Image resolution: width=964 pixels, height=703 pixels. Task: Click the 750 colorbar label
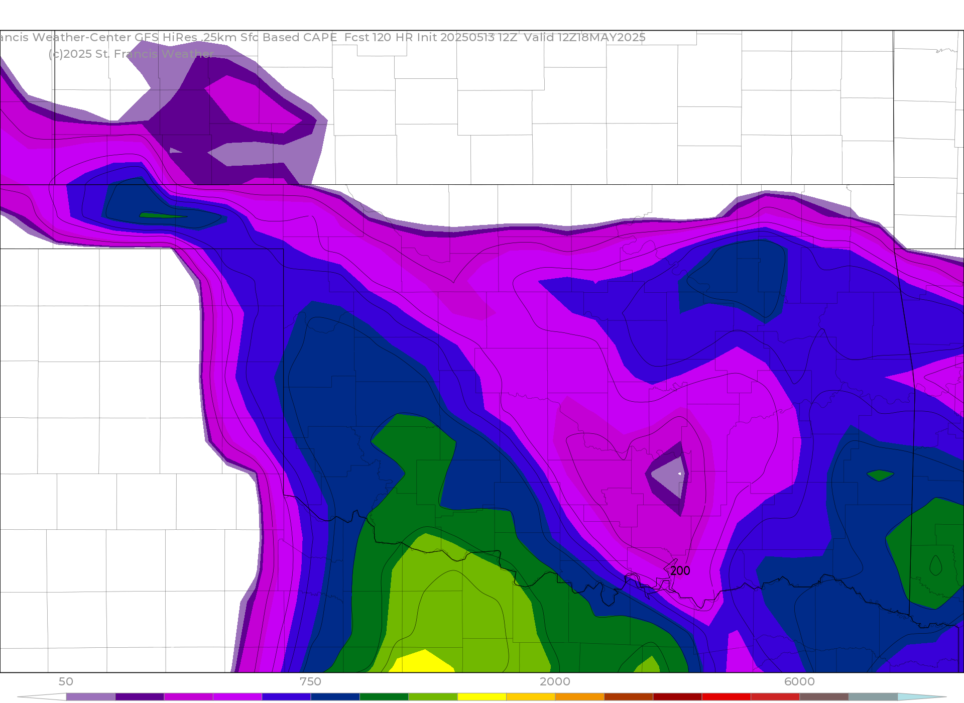310,681
